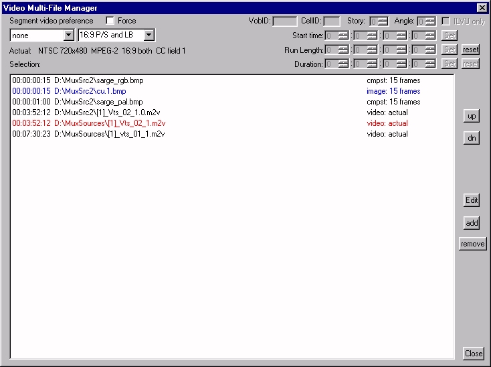This screenshot has width=491, height=367.
Task: Toggle the ILVU only checkbox
Action: (x=446, y=21)
